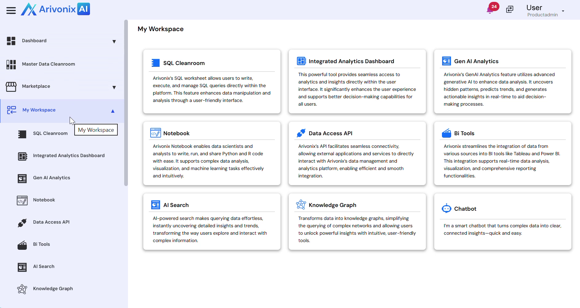Image resolution: width=580 pixels, height=308 pixels.
Task: Click the Gen AI Analytics card icon
Action: 446,61
